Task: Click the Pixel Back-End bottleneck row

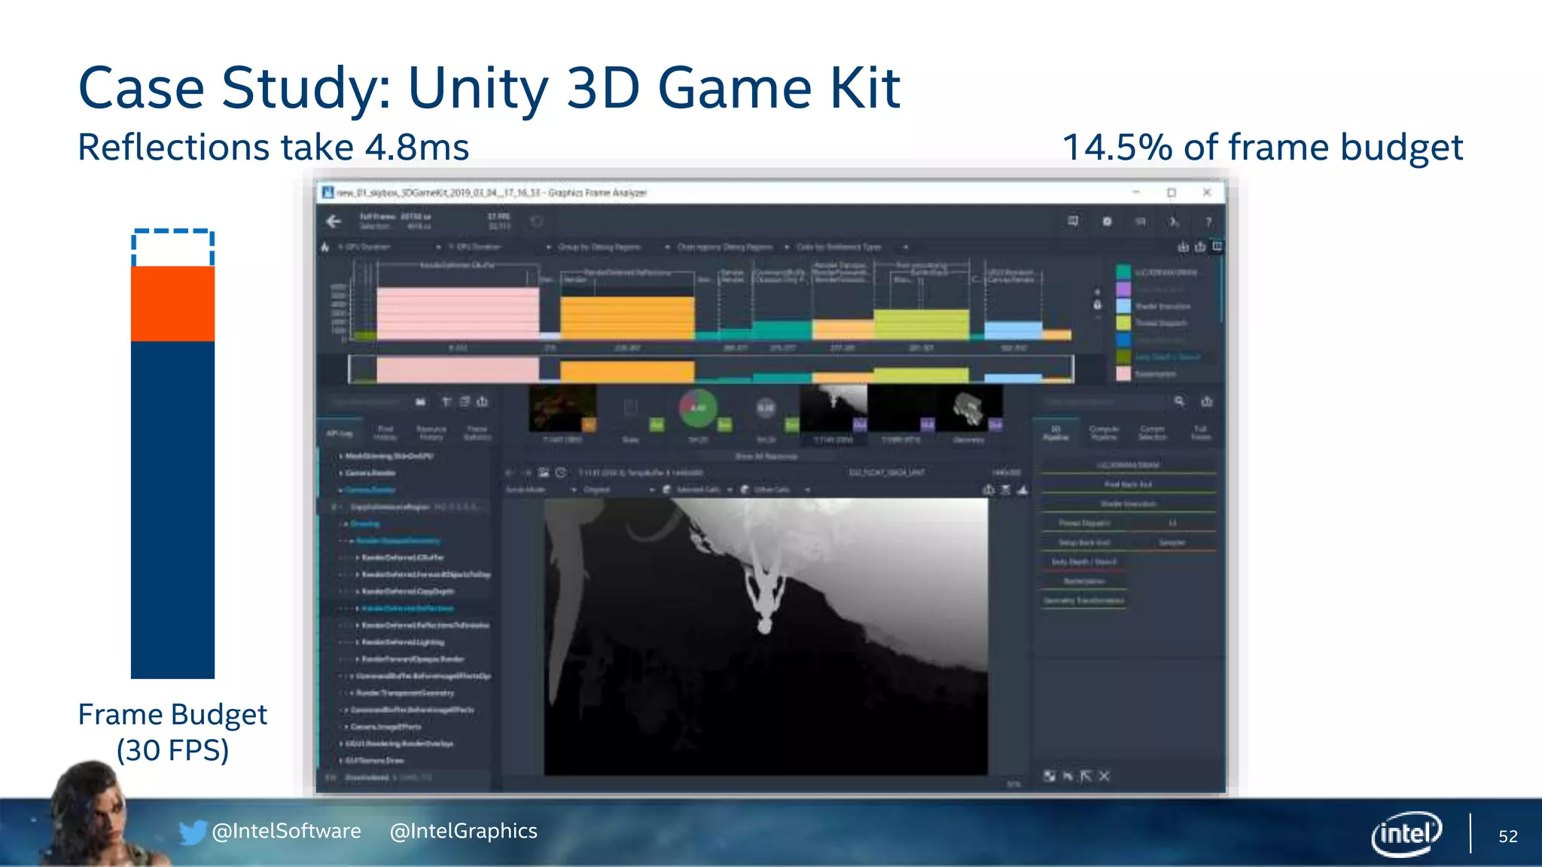Action: coord(1128,485)
